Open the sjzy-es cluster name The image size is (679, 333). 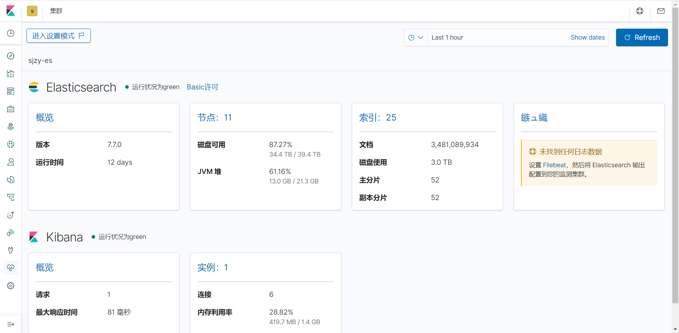(40, 60)
